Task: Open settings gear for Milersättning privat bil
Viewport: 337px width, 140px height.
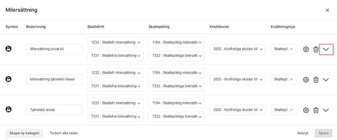Action: pyautogui.click(x=306, y=49)
